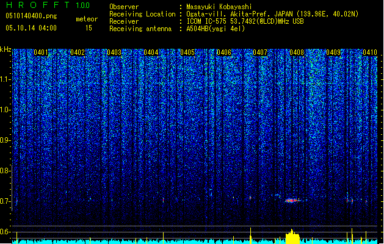Click the date 05.10.14 04:00

(x=31, y=28)
